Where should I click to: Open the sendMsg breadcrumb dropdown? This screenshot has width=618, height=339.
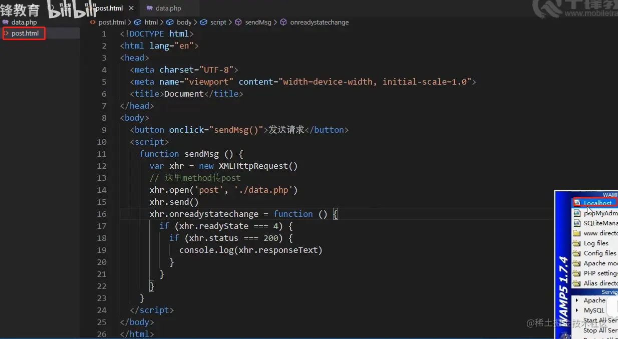point(258,22)
